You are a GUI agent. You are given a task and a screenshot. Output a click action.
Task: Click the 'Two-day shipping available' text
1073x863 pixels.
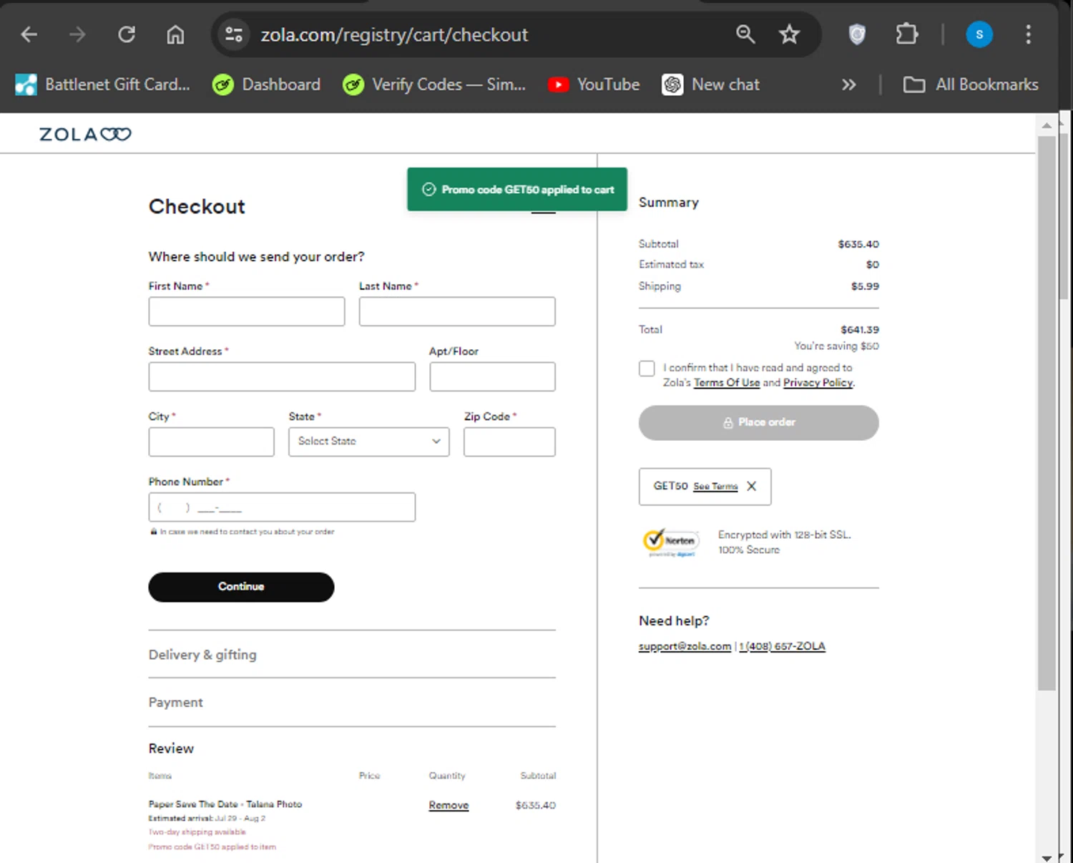(197, 832)
